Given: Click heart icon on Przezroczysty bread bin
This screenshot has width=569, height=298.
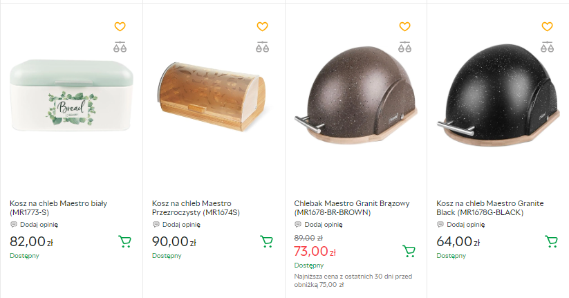Looking at the screenshot, I should click(x=262, y=27).
